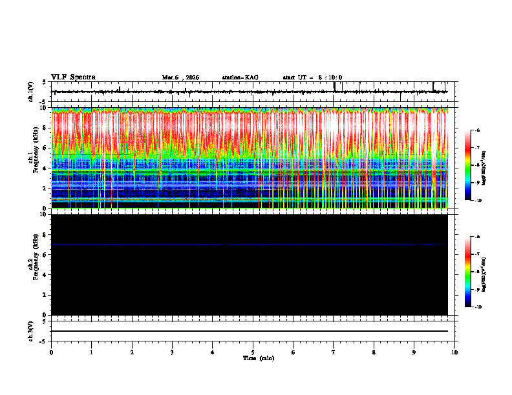Select the date label "Mar.6 , 2026"
The width and height of the screenshot is (512, 395).
[180, 77]
